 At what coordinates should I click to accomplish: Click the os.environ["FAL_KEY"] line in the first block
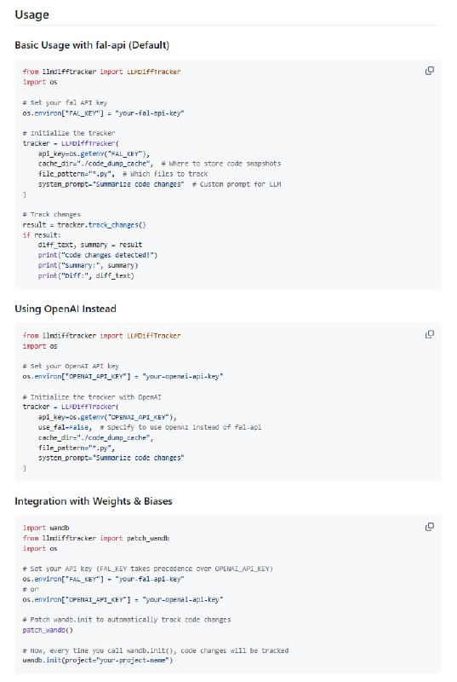tap(103, 113)
